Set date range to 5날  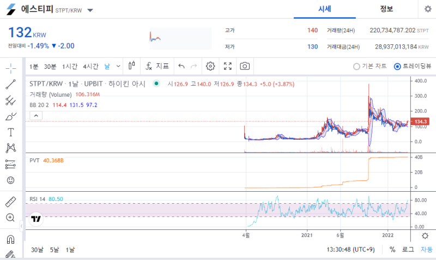[55, 250]
